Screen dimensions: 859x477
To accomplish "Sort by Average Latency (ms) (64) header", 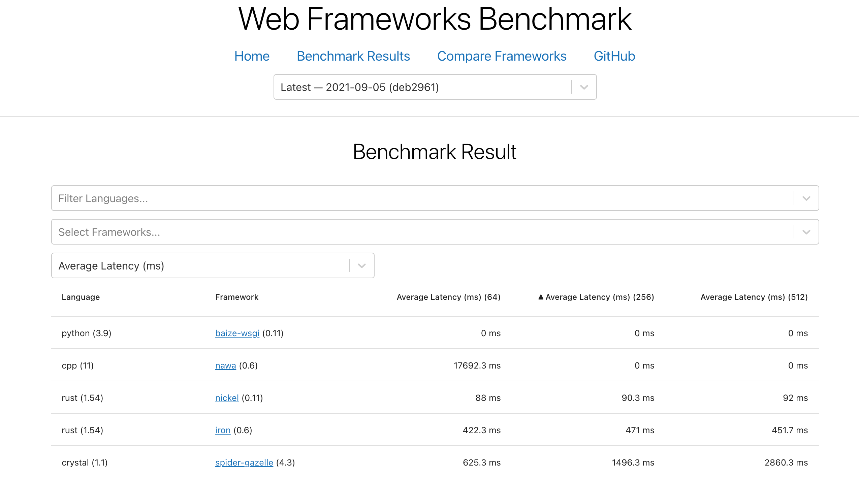I will [448, 297].
